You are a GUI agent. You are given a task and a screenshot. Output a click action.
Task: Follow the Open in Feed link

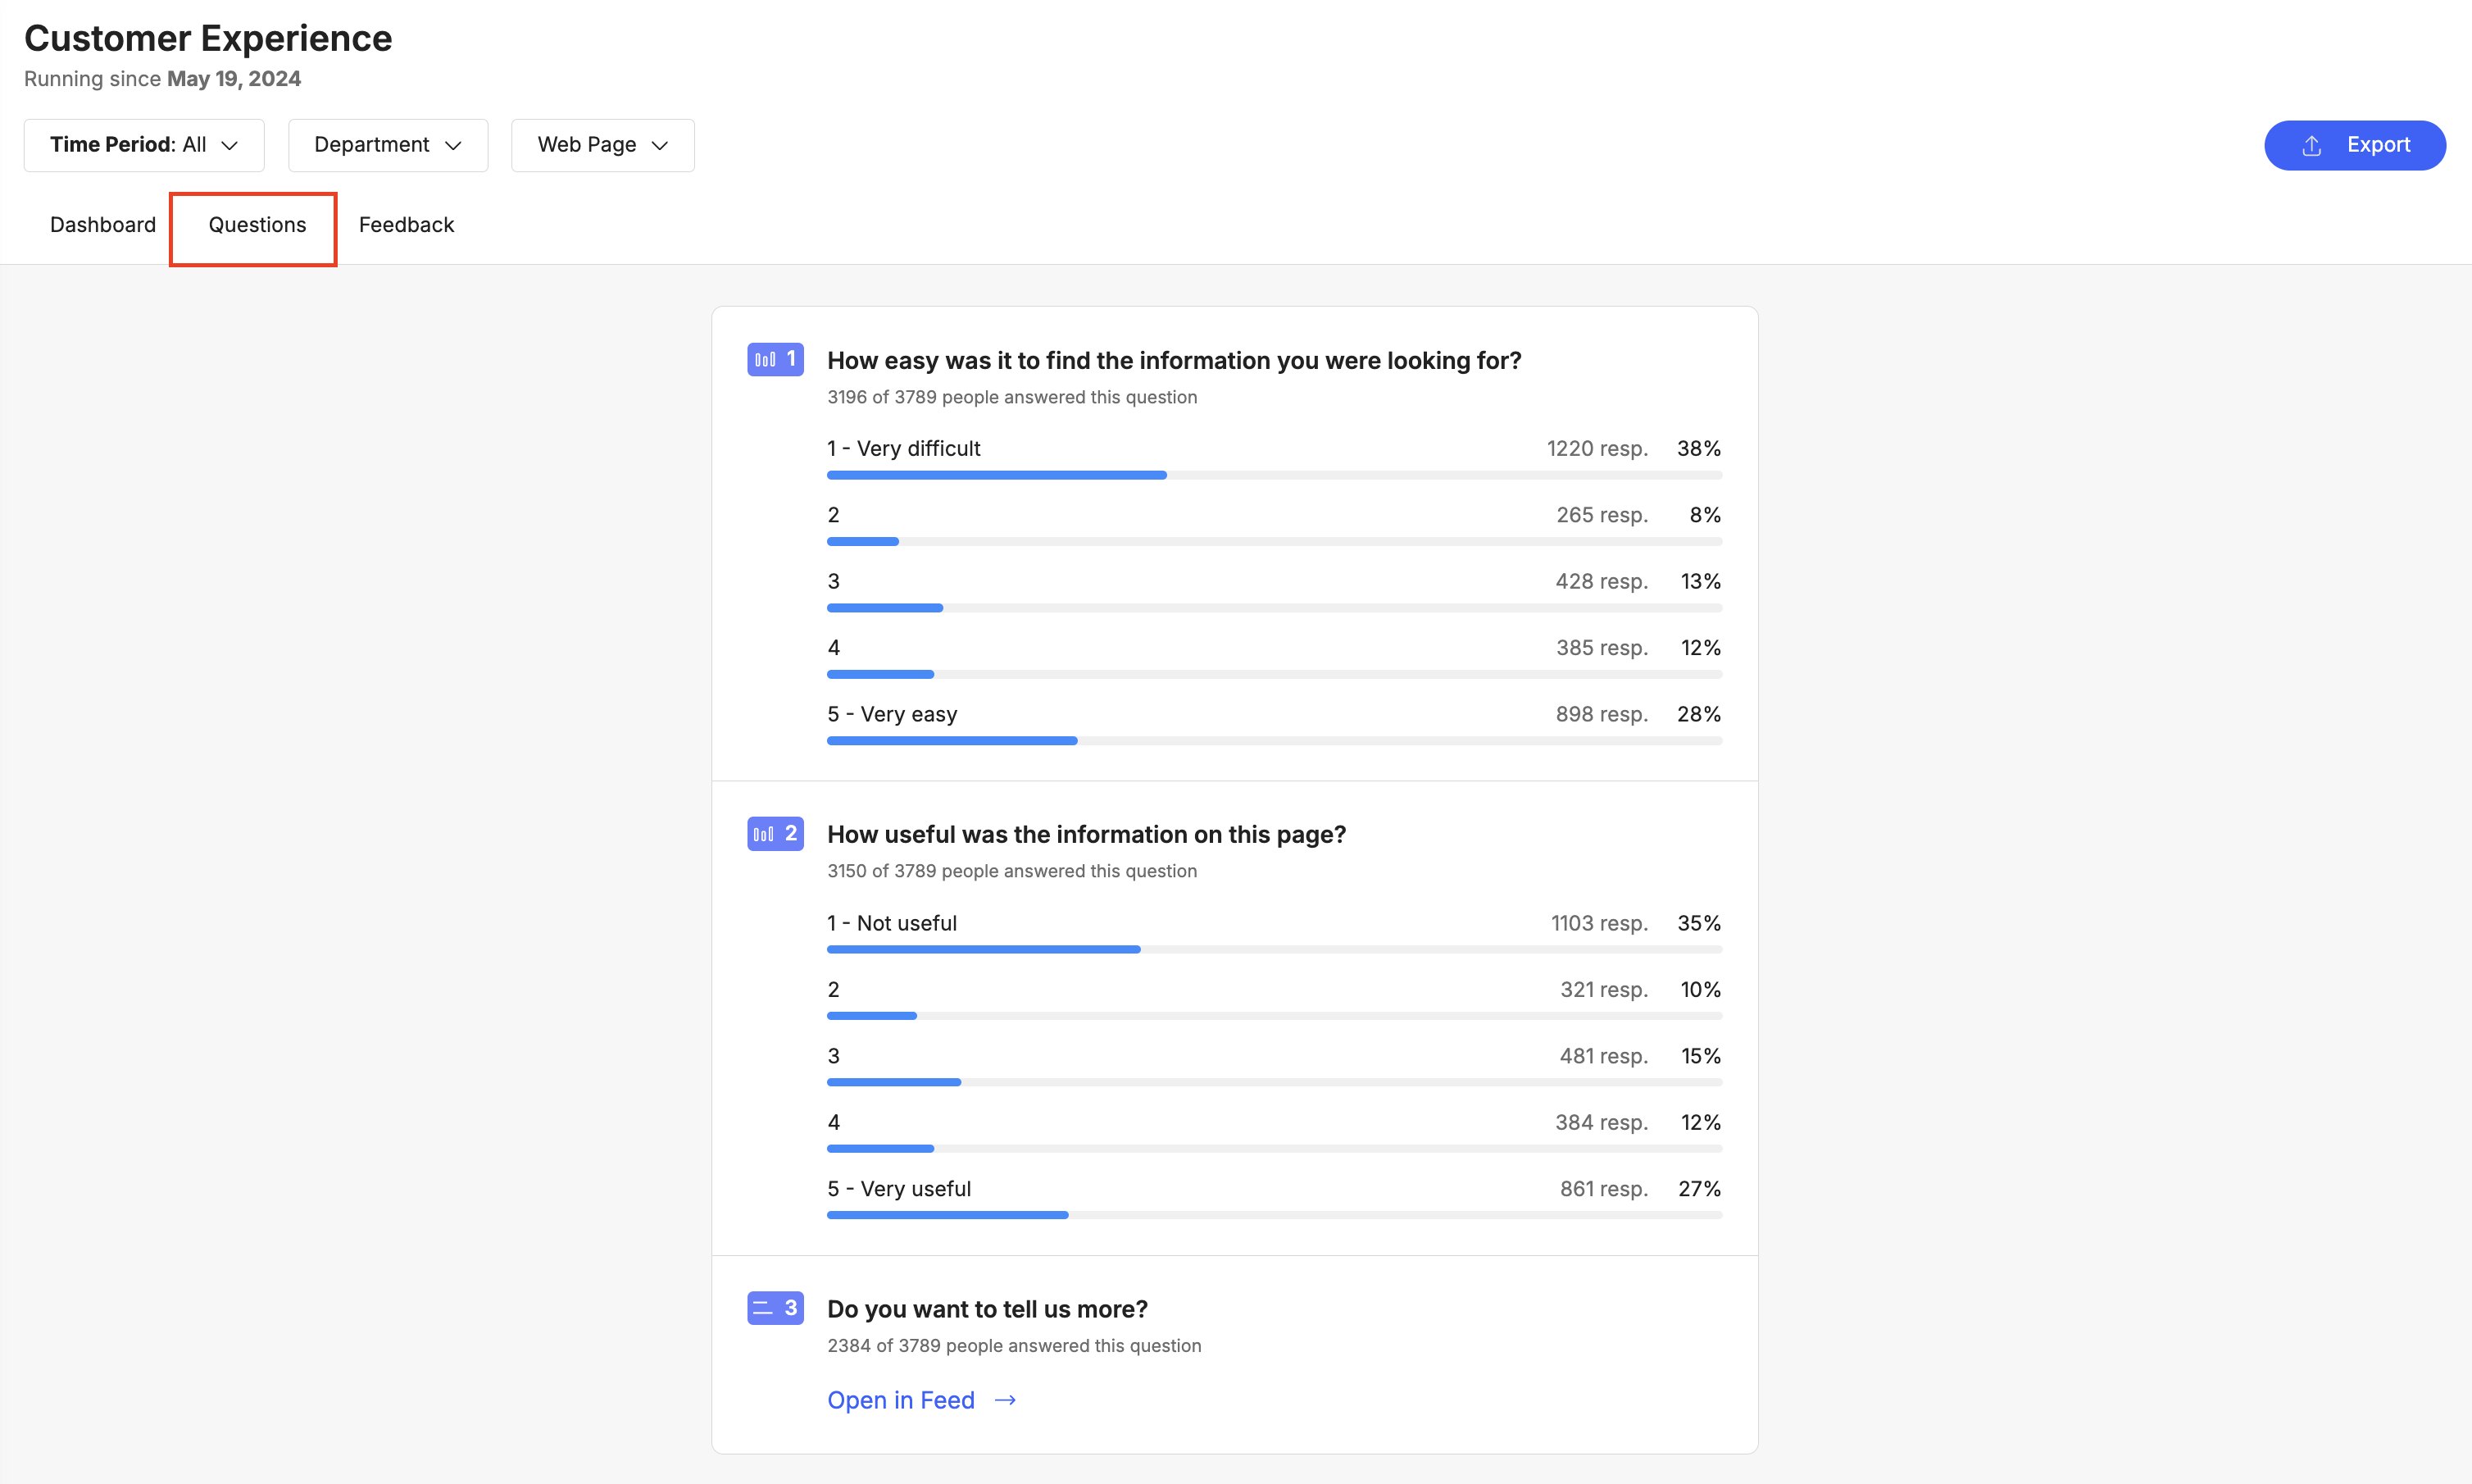point(901,1400)
